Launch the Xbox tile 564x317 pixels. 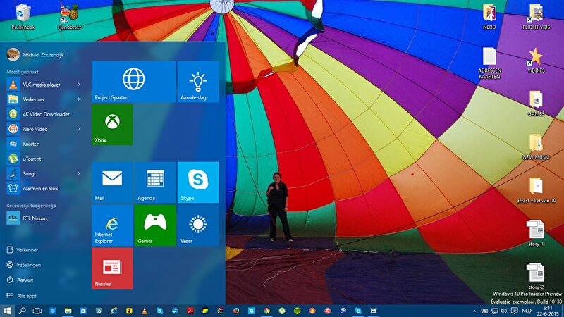coord(112,125)
